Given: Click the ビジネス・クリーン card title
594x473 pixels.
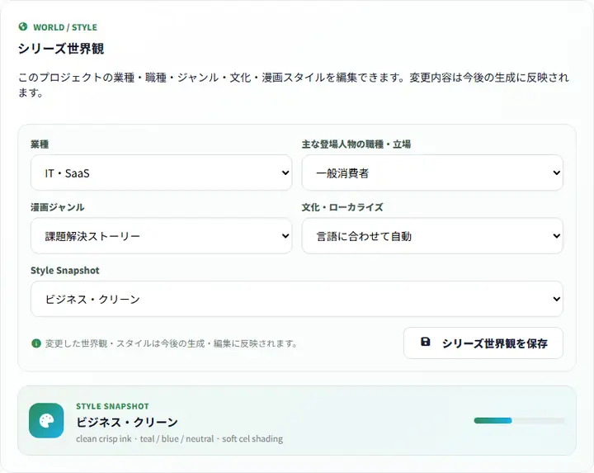Looking at the screenshot, I should (x=127, y=422).
